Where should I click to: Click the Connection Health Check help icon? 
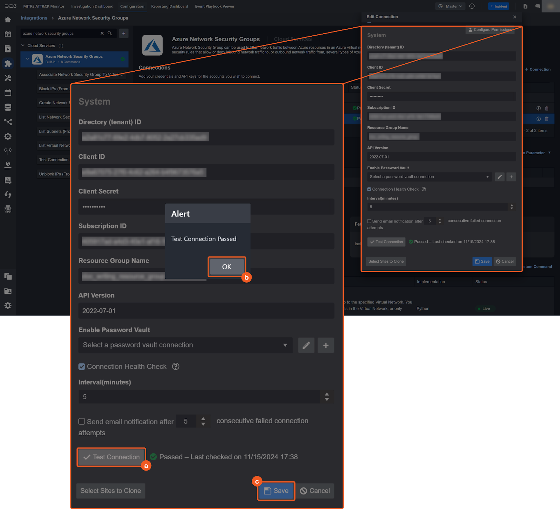[176, 366]
